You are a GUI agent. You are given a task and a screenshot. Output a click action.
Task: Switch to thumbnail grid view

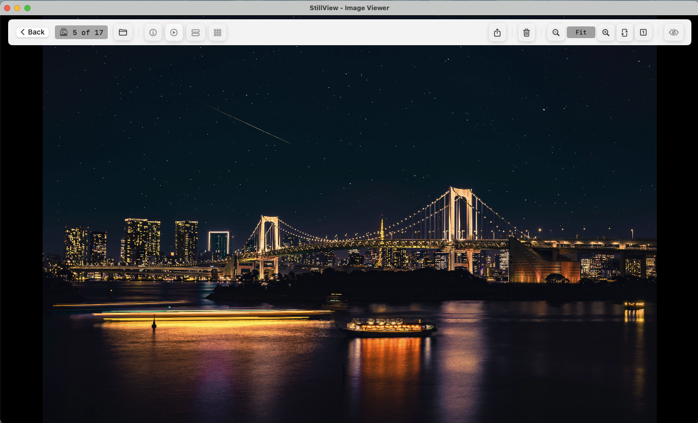point(218,32)
